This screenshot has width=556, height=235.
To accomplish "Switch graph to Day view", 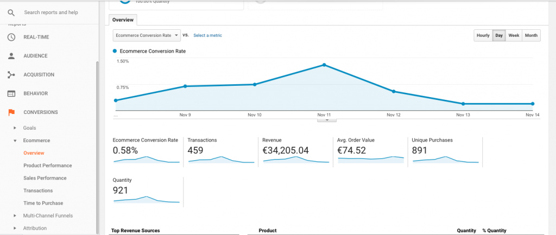I will (499, 35).
